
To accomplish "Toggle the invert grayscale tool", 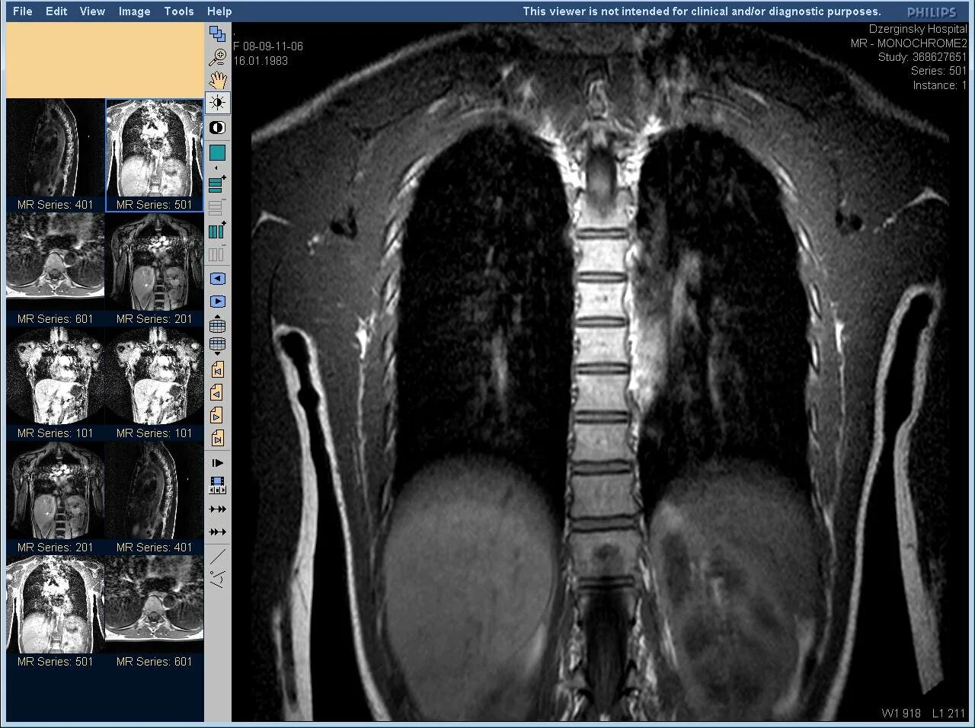I will 217,127.
